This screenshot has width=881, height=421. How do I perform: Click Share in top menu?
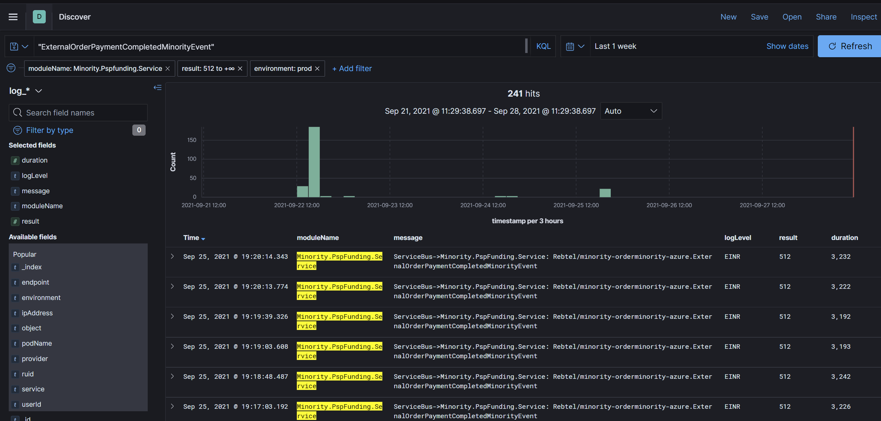(x=826, y=17)
